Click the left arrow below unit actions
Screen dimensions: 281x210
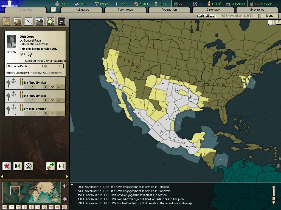pyautogui.click(x=2, y=176)
